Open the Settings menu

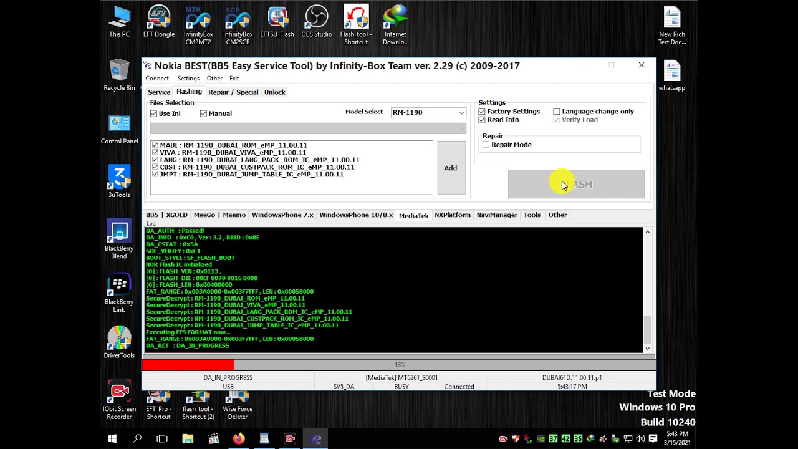[188, 79]
